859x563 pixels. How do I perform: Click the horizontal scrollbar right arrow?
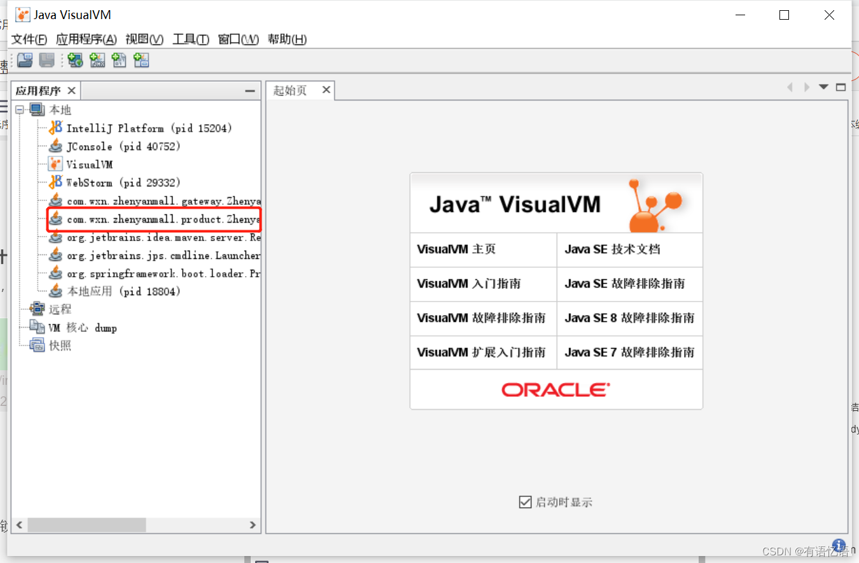point(253,525)
